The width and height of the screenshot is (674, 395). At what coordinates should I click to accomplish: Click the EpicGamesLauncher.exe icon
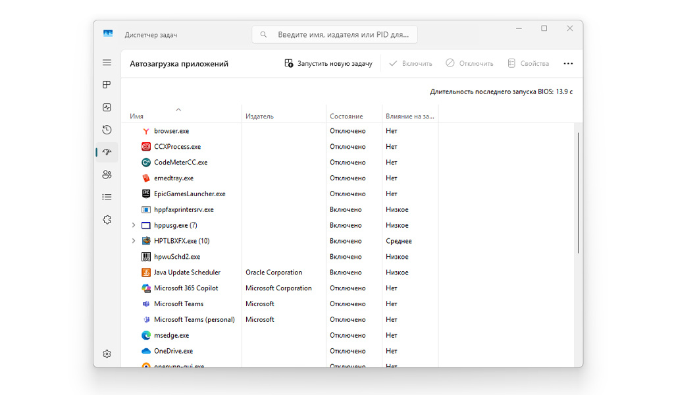click(146, 194)
